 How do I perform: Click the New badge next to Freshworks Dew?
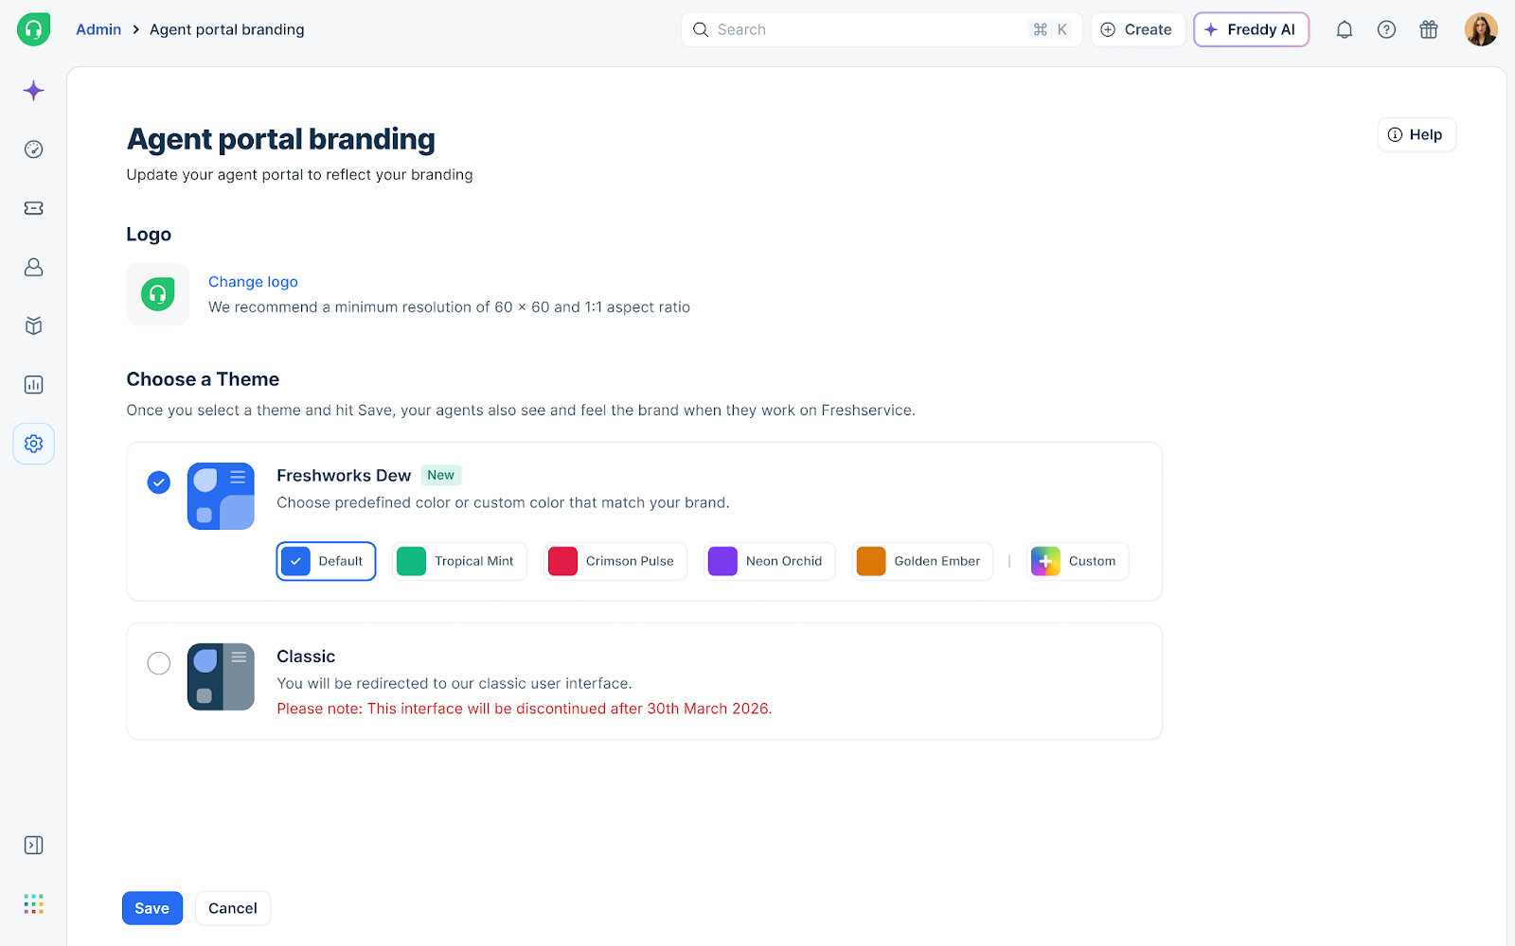[x=440, y=475]
